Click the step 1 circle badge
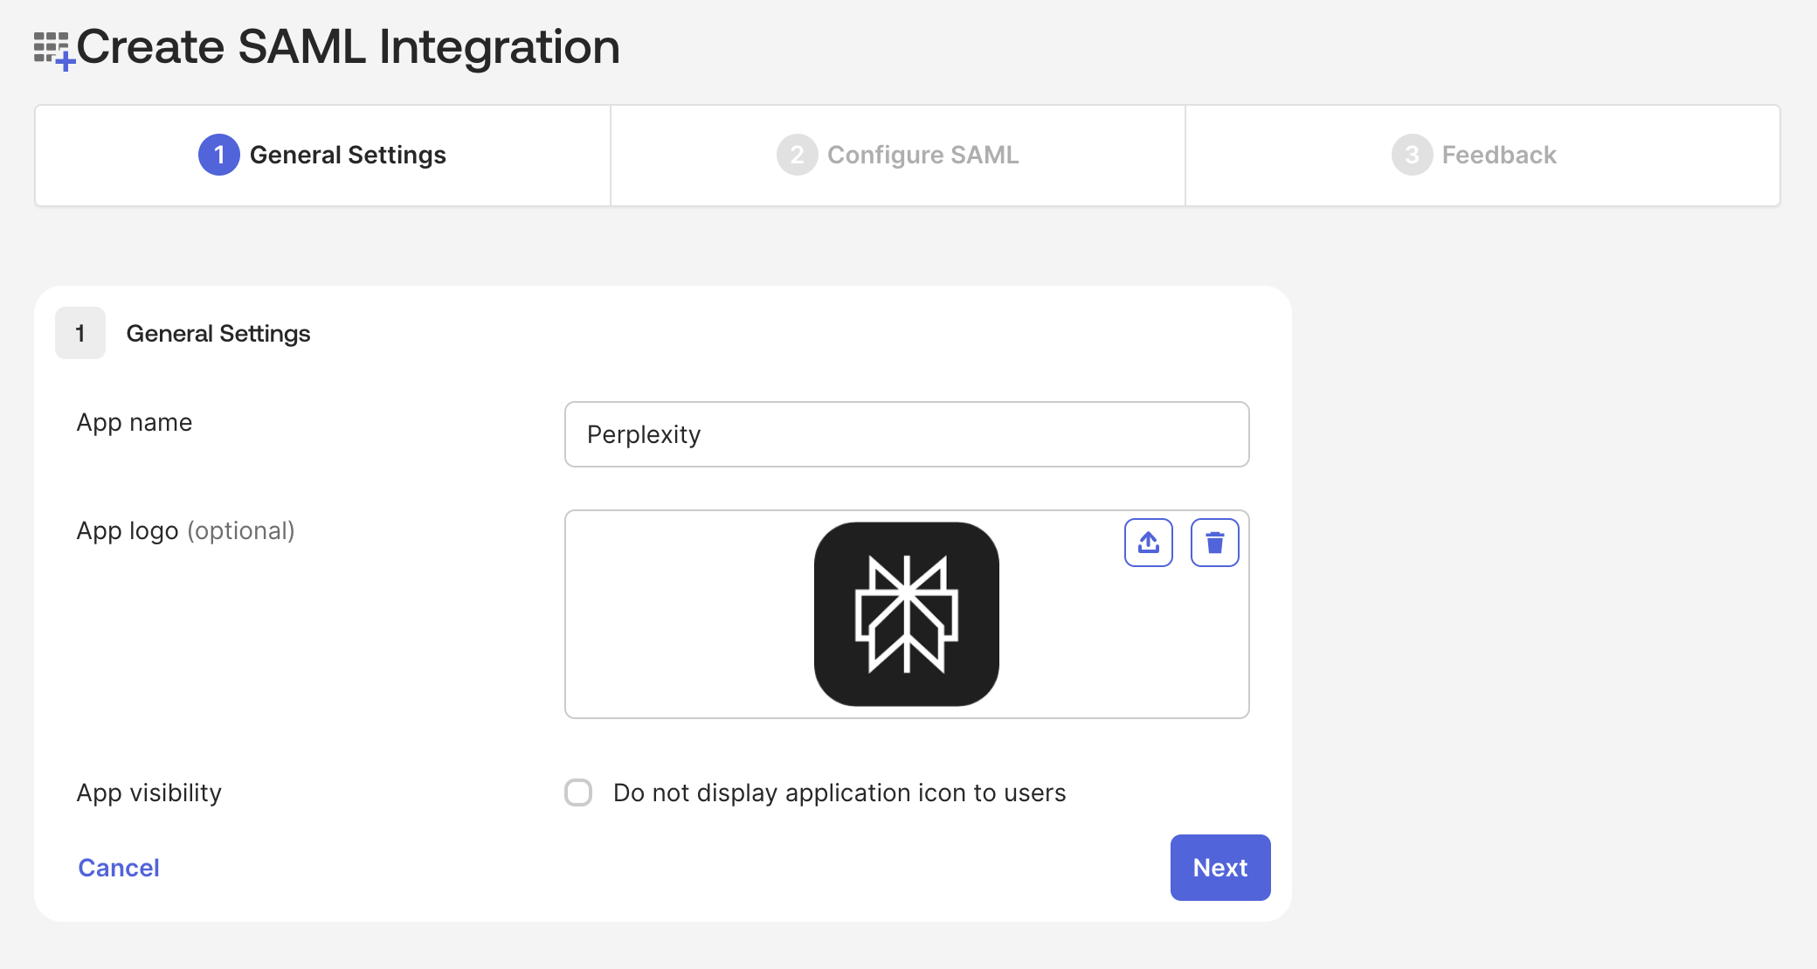The height and width of the screenshot is (969, 1817). tap(219, 155)
